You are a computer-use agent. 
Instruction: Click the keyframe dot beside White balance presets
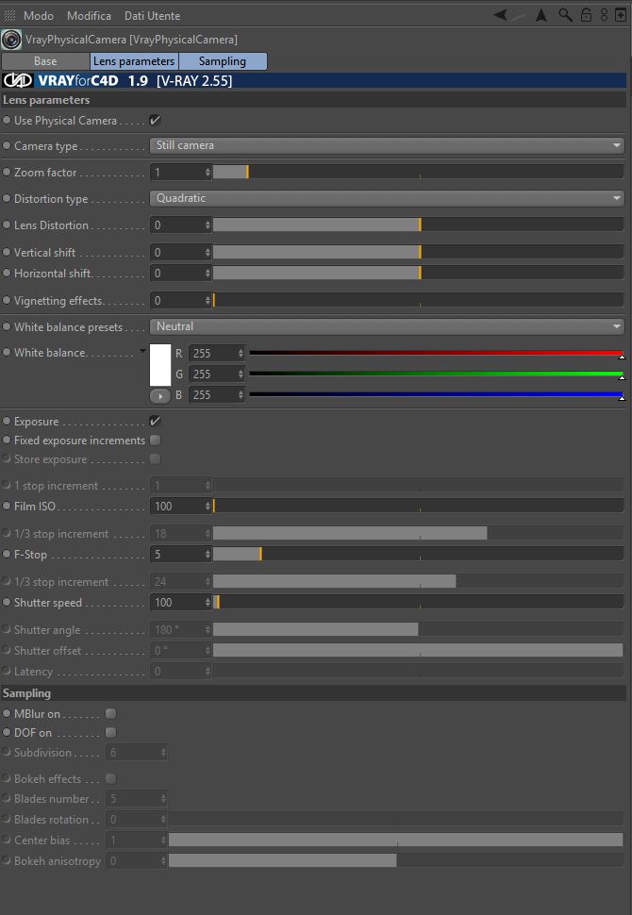(x=7, y=326)
